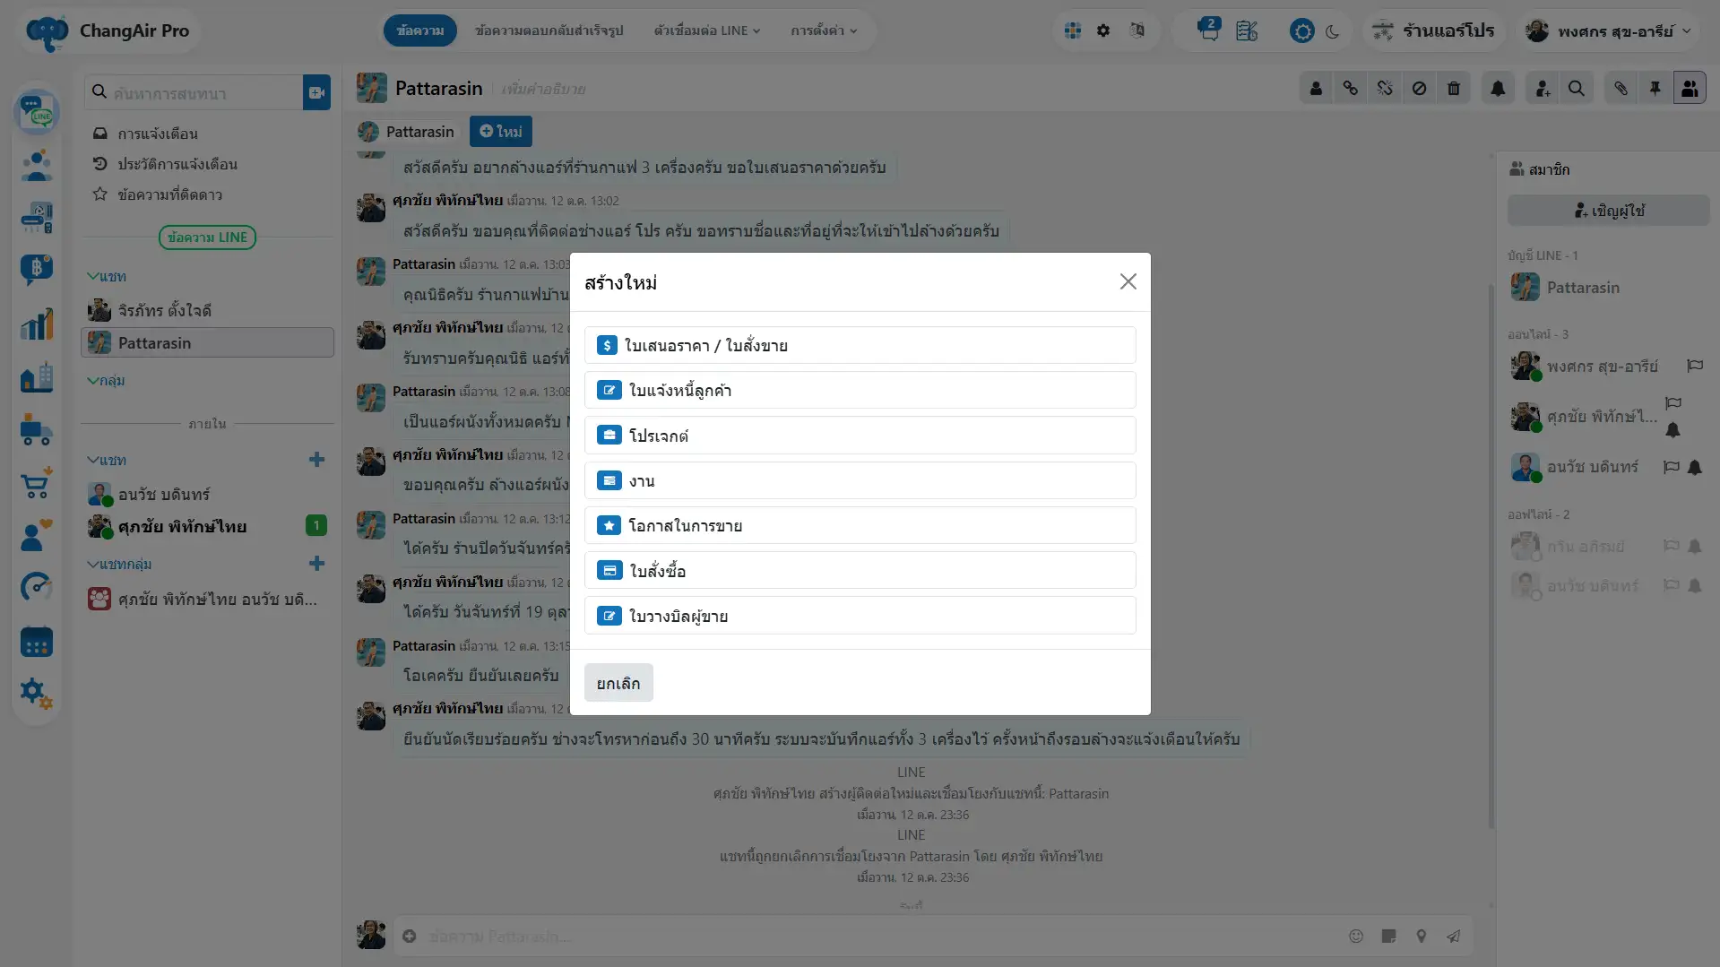
Task: Collapse the internal แชทกลุ่ม section
Action: click(119, 564)
